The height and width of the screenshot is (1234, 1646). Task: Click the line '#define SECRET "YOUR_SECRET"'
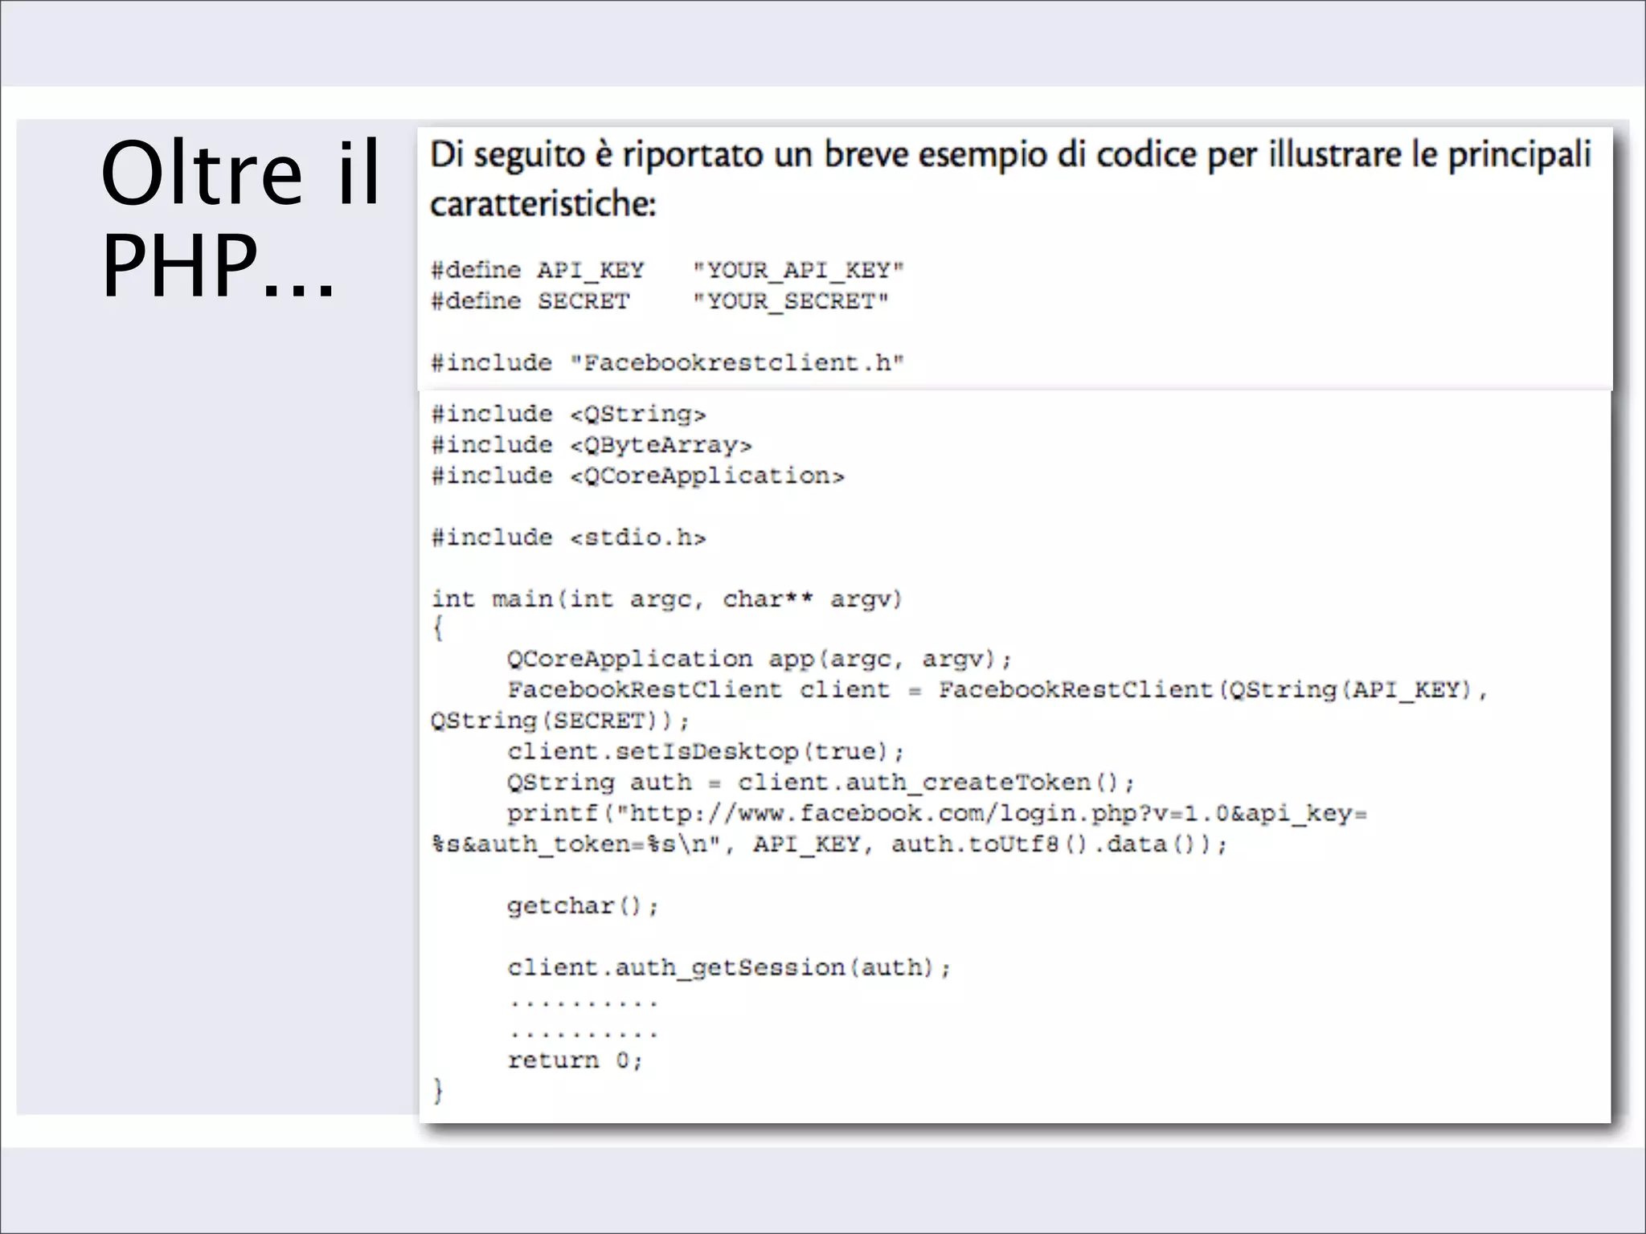pyautogui.click(x=659, y=301)
